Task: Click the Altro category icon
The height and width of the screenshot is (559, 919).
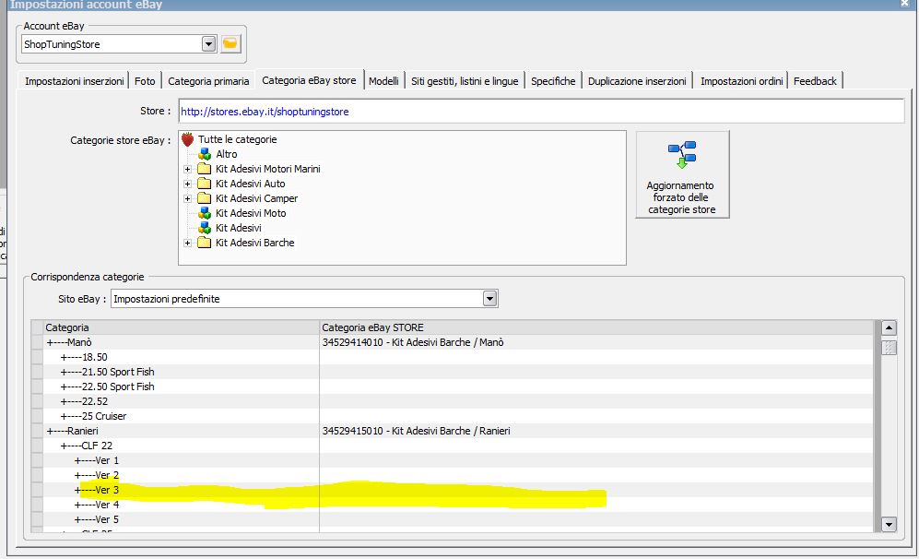Action: (x=205, y=154)
